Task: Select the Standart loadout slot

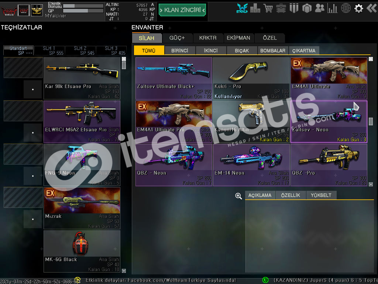Action: (18, 50)
